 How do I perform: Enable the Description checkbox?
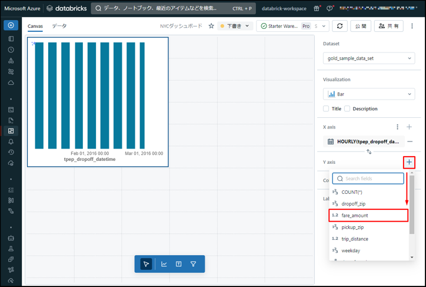point(347,108)
